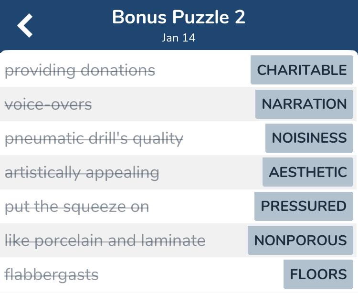Click empty space in the flabbergasts row
This screenshot has height=293, width=358.
[190, 274]
